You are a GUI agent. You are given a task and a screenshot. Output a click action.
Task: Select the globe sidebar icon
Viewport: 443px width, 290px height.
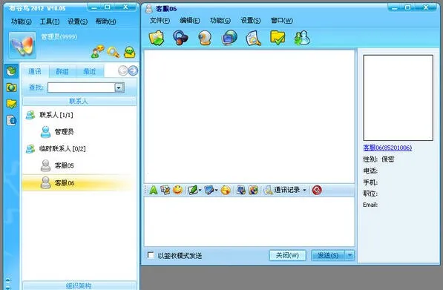[11, 88]
